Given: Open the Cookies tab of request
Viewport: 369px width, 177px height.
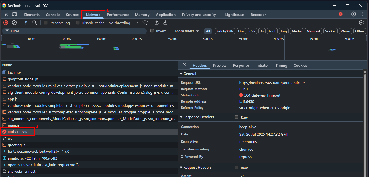Looking at the screenshot, I should (300, 65).
